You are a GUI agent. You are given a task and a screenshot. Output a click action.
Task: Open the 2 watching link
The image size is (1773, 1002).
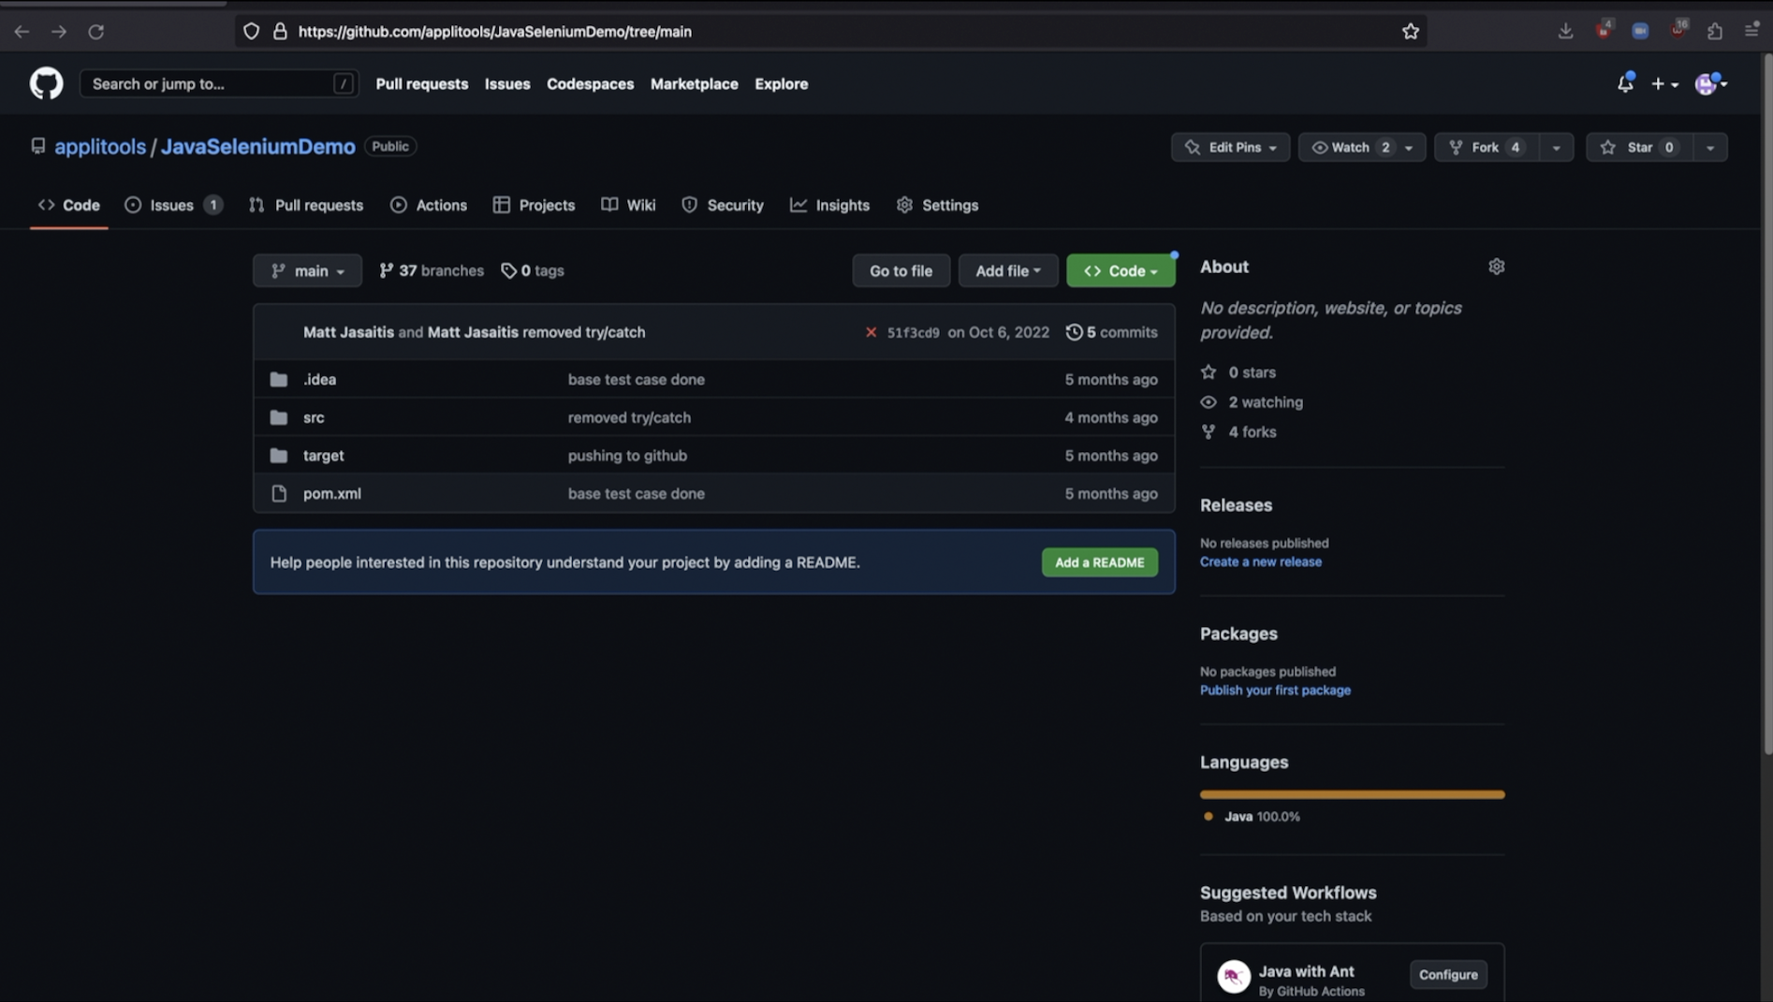pos(1252,402)
